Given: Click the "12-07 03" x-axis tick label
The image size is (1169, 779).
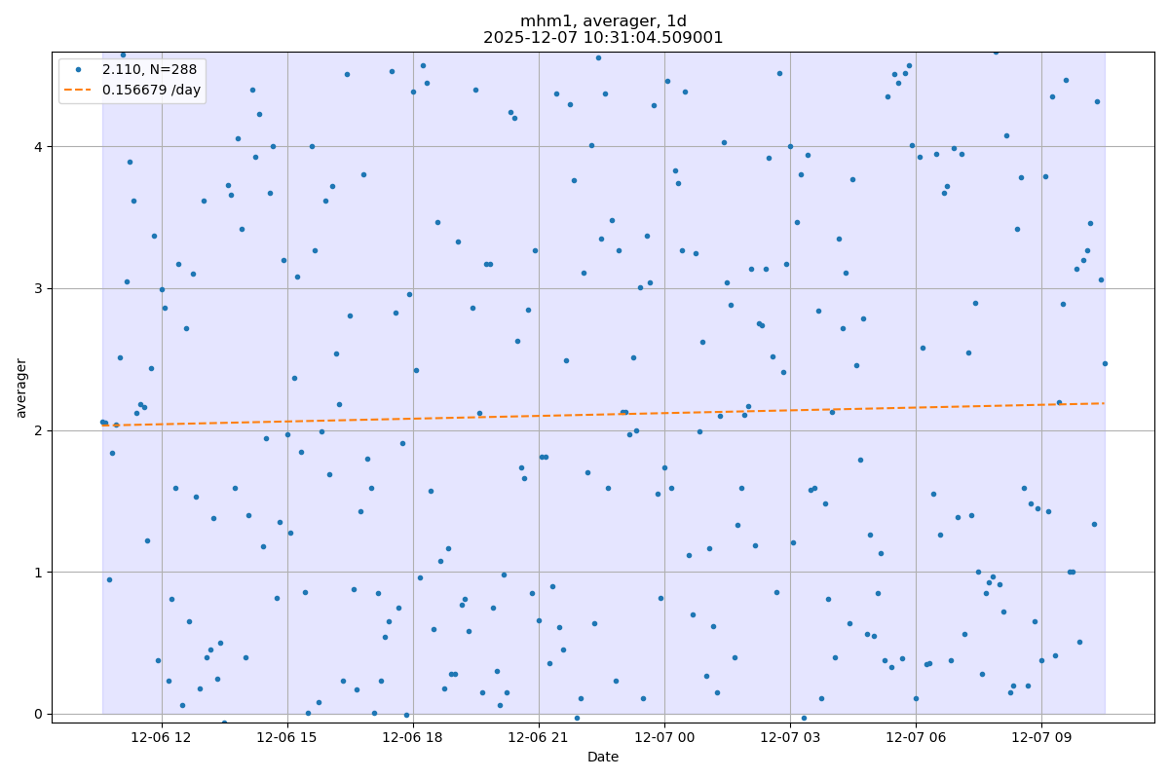Looking at the screenshot, I should pyautogui.click(x=790, y=736).
